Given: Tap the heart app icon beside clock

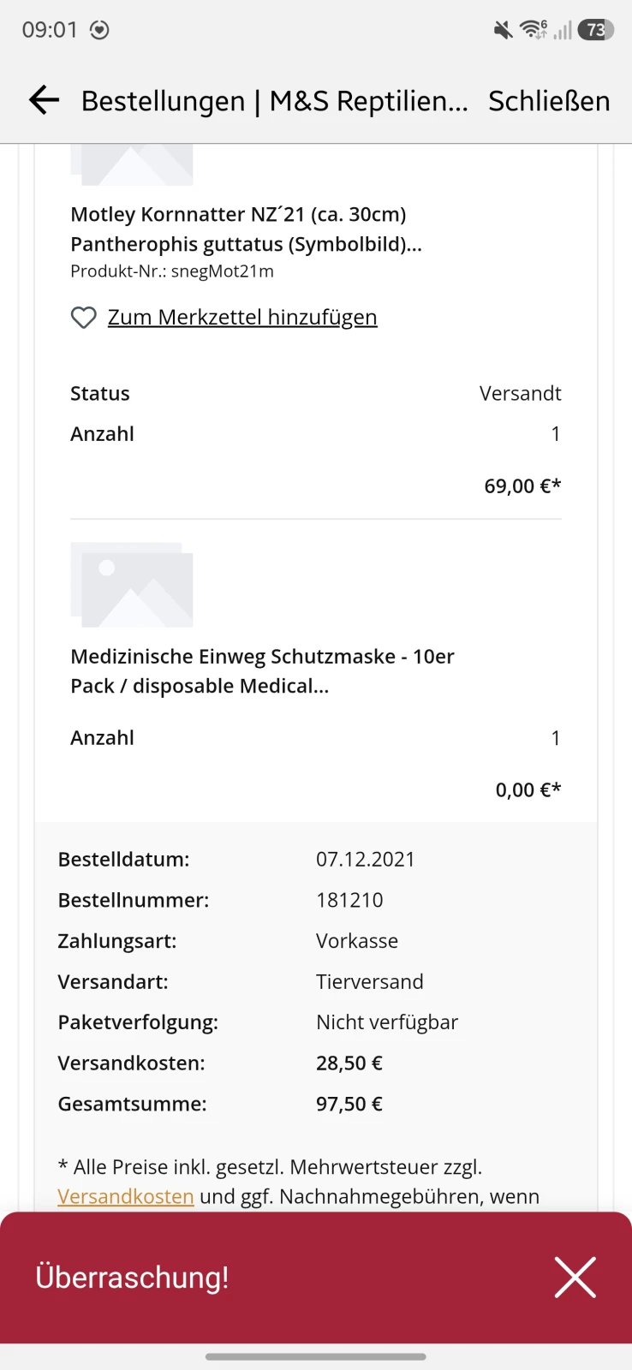Looking at the screenshot, I should pos(100,30).
